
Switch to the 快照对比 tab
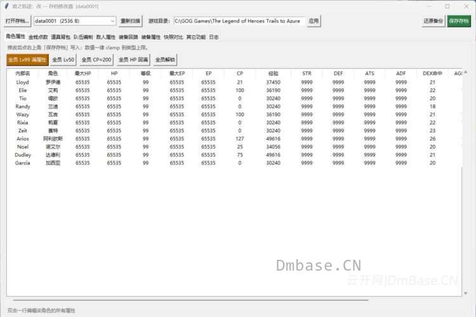[x=173, y=37]
